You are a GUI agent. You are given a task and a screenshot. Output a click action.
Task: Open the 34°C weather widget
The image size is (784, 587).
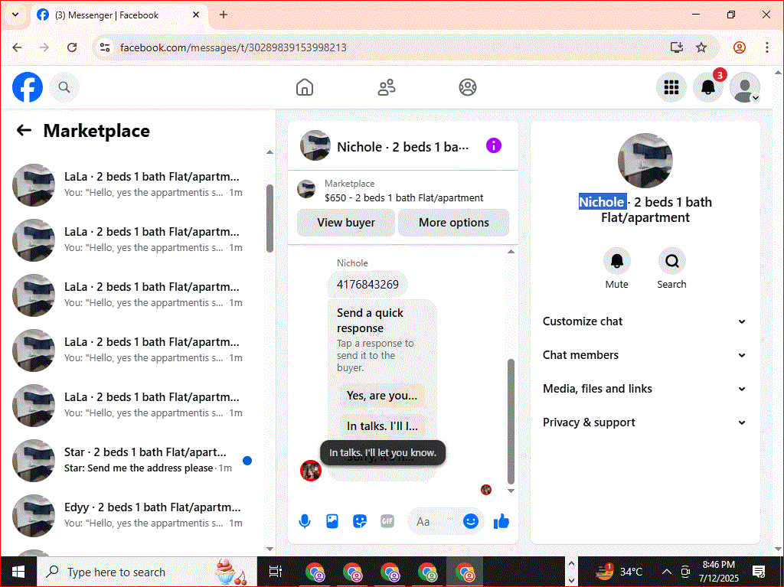(619, 572)
